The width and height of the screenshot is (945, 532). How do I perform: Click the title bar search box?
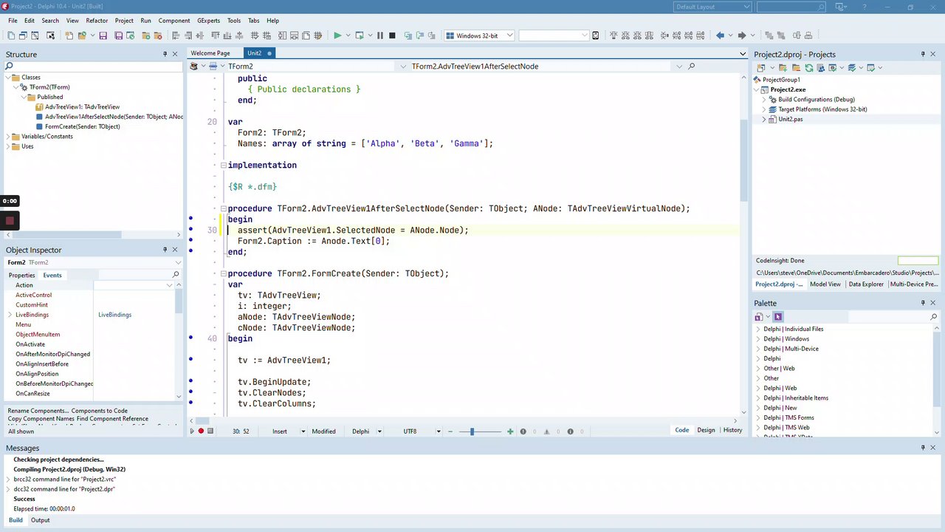tap(791, 7)
